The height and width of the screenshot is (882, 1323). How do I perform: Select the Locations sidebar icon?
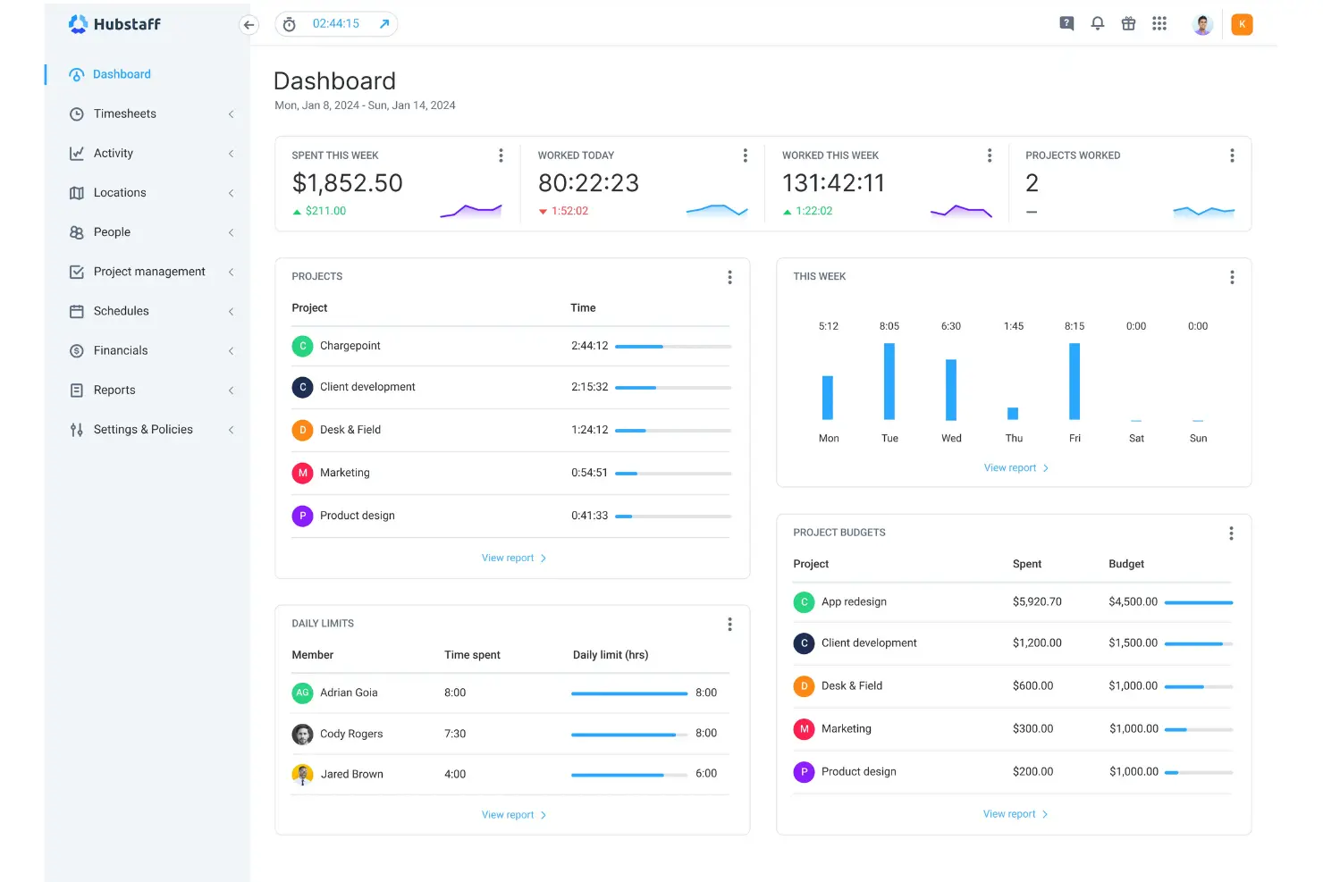(77, 192)
